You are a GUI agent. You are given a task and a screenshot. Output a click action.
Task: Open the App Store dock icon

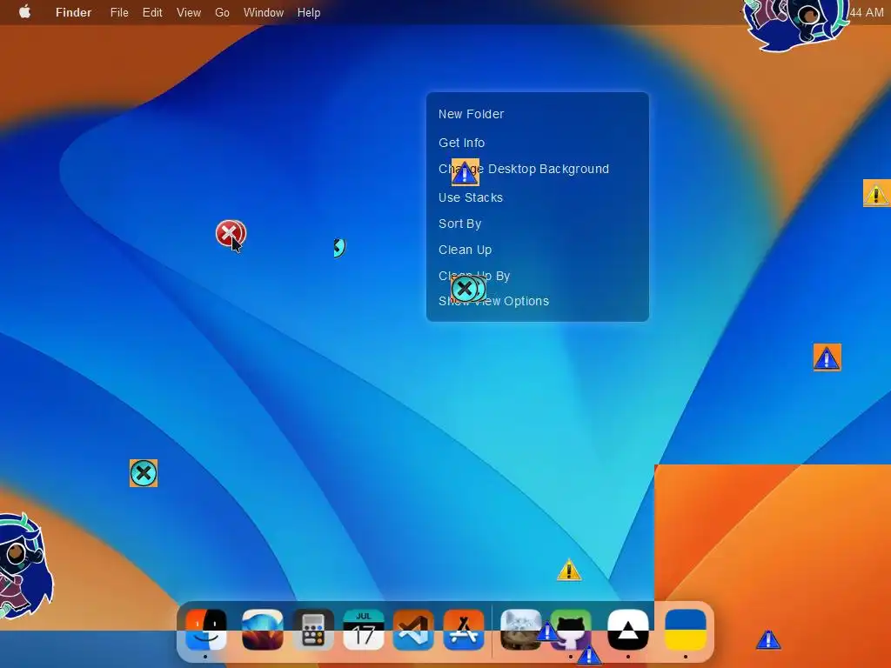click(464, 630)
